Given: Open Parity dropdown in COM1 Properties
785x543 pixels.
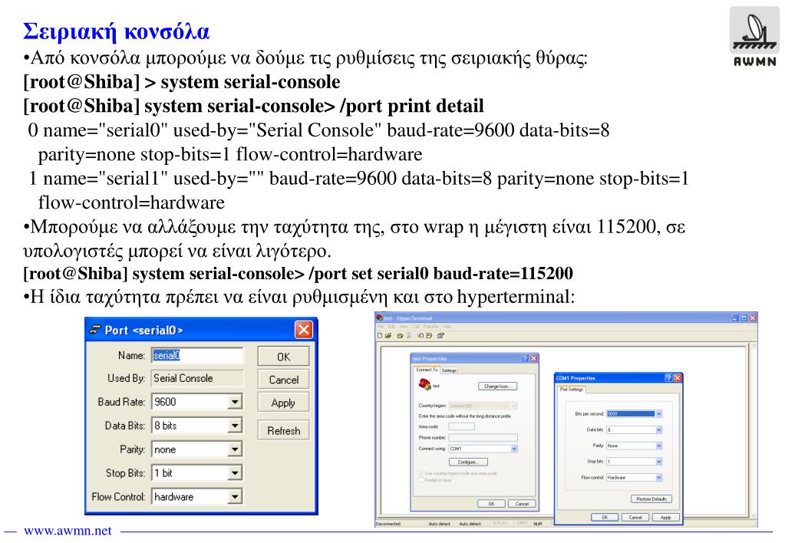Looking at the screenshot, I should click(659, 446).
